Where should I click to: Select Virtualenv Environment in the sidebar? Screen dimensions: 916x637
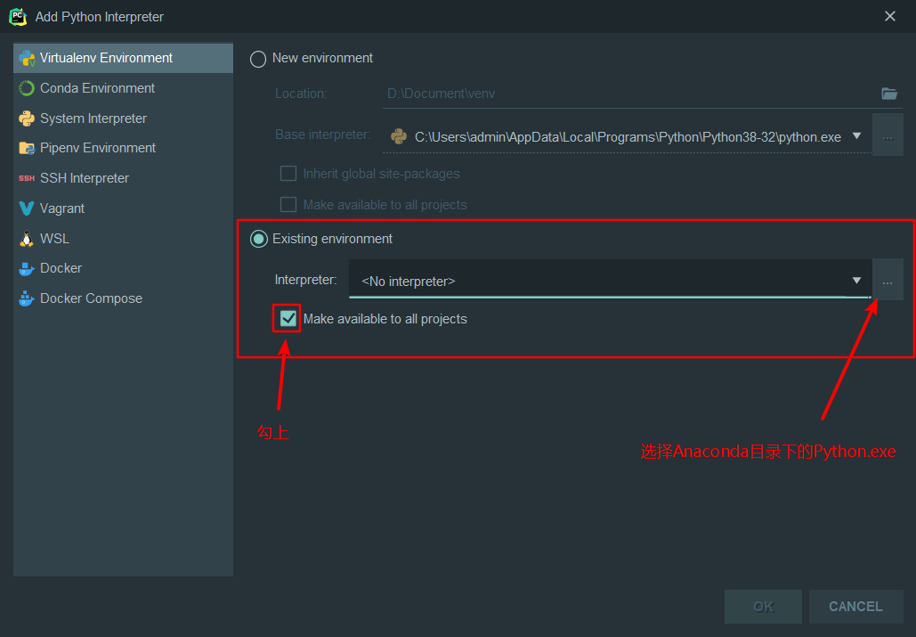(123, 58)
